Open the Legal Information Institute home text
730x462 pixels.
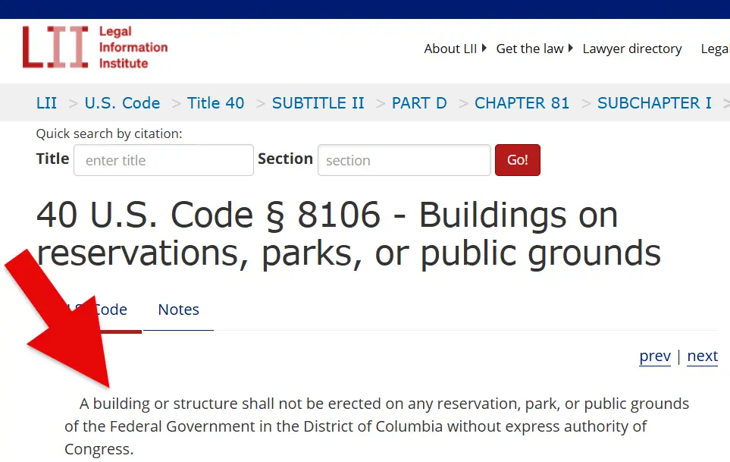coord(133,47)
